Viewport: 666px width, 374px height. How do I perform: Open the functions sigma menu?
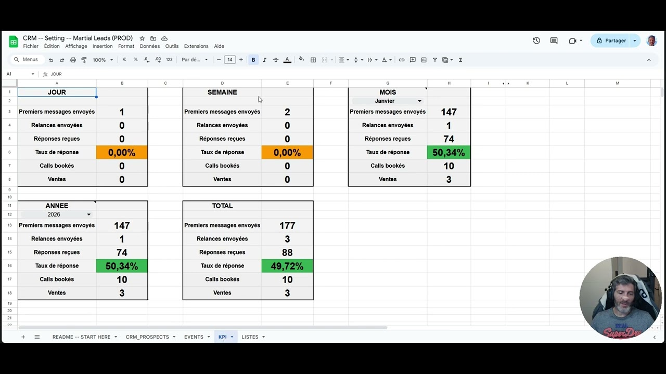coord(460,60)
